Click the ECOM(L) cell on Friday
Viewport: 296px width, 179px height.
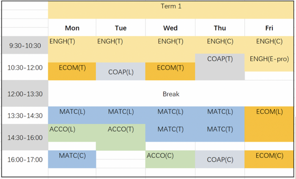pyautogui.click(x=269, y=124)
